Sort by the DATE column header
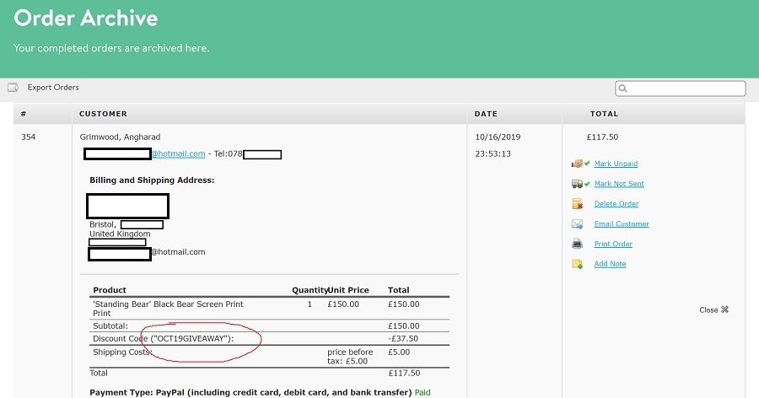This screenshot has width=759, height=398. tap(486, 114)
